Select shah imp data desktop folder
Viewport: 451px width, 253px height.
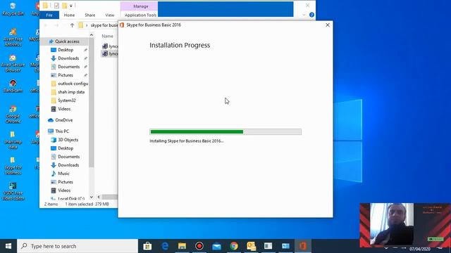[x=13, y=140]
